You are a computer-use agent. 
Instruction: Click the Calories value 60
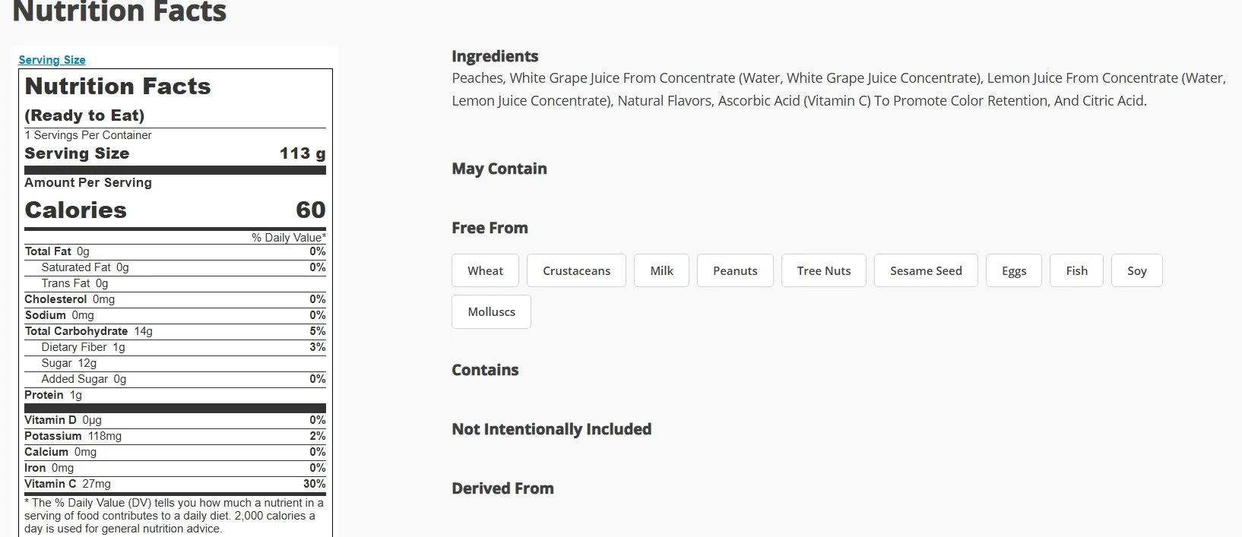310,210
